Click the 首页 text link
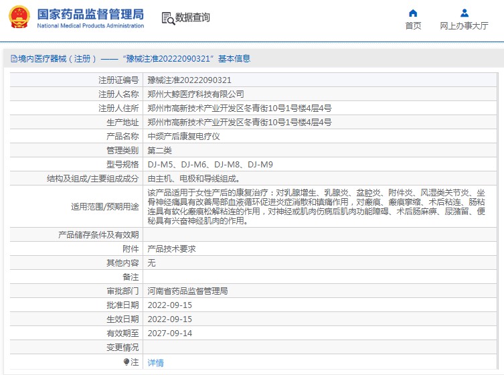Viewport: 504px width, 375px height. [x=413, y=25]
